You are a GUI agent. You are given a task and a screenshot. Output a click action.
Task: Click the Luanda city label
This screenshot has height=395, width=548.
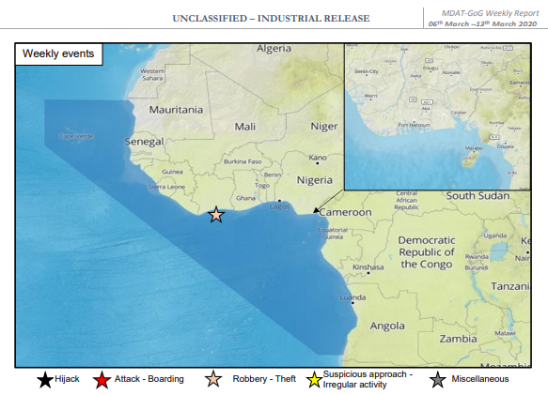[x=353, y=297]
